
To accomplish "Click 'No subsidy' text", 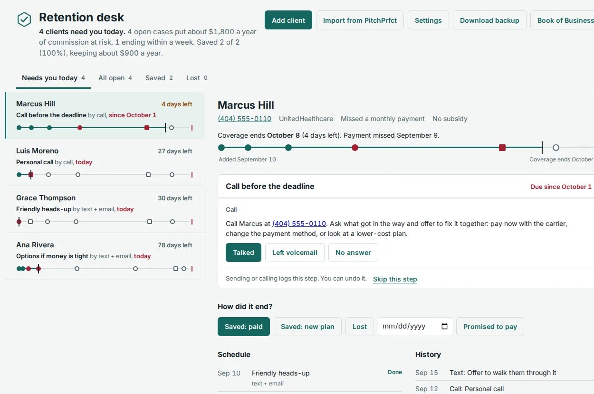I will (x=450, y=119).
